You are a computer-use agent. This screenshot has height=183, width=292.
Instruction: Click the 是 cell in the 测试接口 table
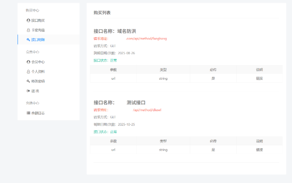[x=213, y=150]
